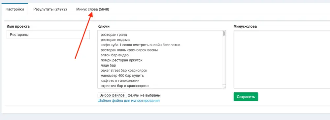Screen dimensions: 330x120
Task: Place cursor on "элтон бар видео" line
Action: tap(115, 55)
